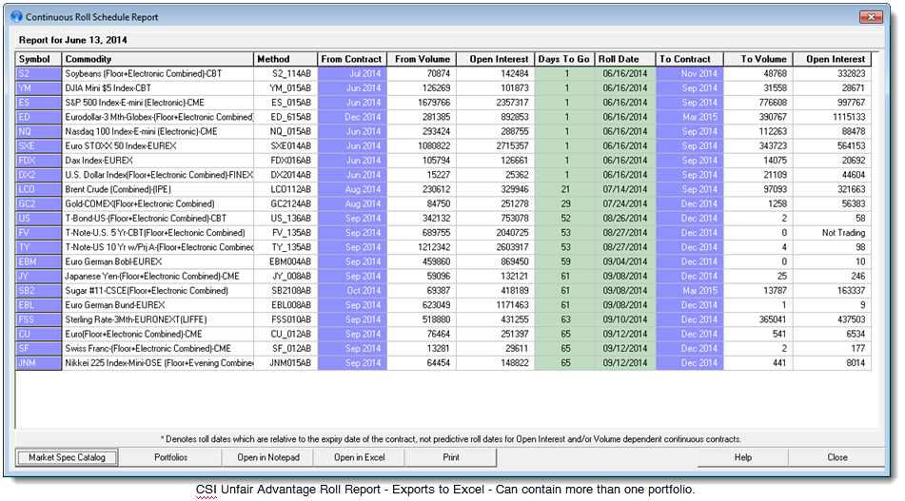905x501 pixels.
Task: Select the SXE symbol cell
Action: coord(39,145)
